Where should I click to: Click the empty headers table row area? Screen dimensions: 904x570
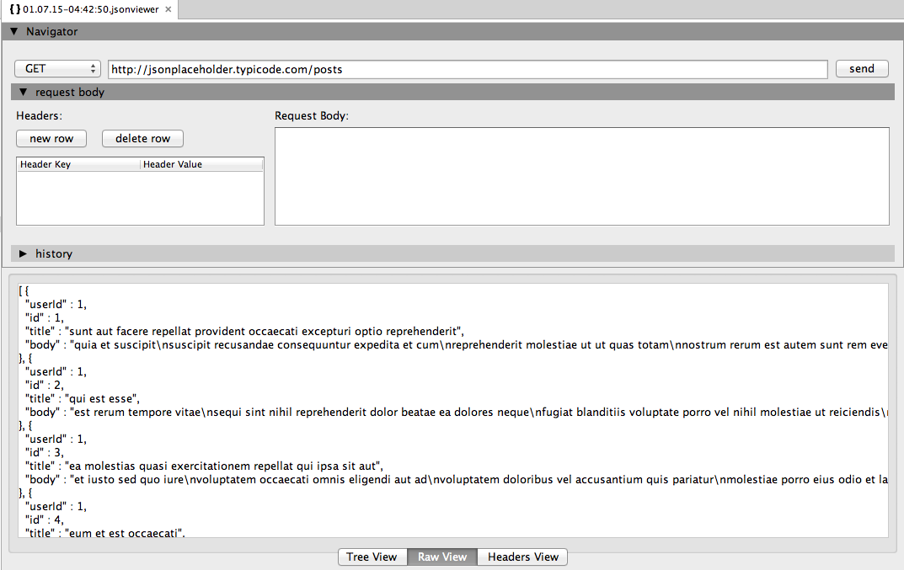(140, 198)
